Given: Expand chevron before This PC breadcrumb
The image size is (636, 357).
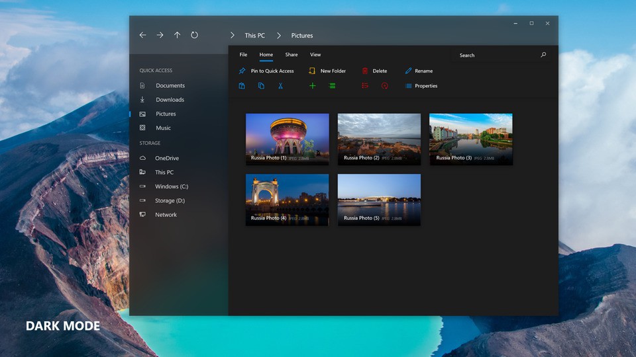Looking at the screenshot, I should click(x=232, y=35).
